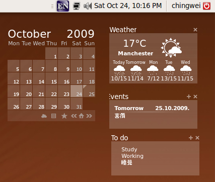Click the star icon below calendar

tap(64, 116)
